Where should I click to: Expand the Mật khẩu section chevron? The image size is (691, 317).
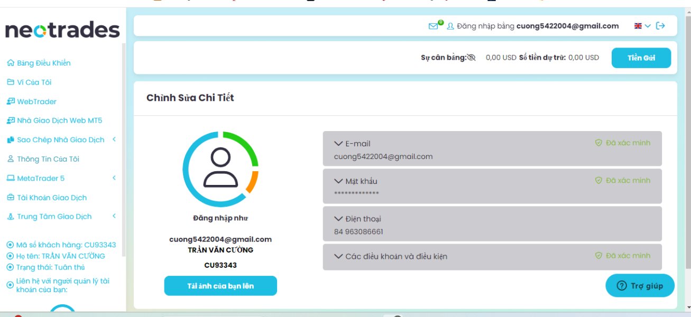338,181
